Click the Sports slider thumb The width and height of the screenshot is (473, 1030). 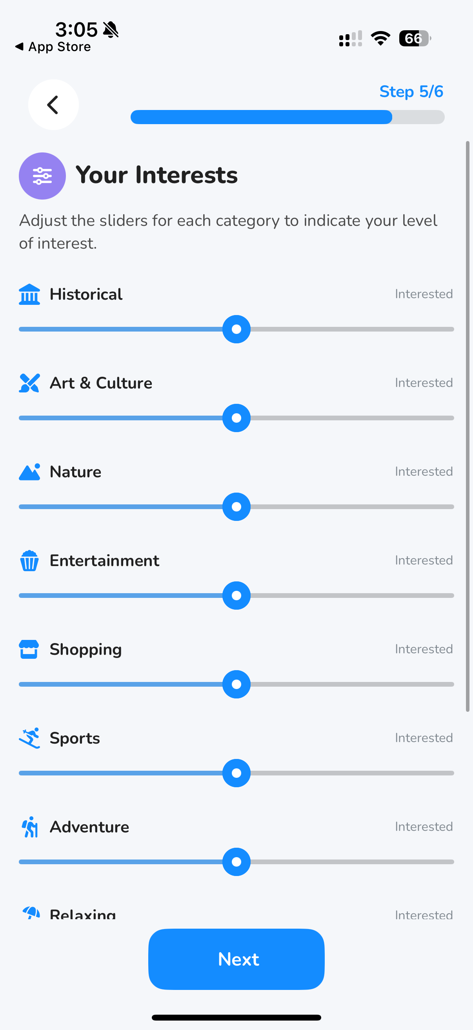tap(236, 773)
